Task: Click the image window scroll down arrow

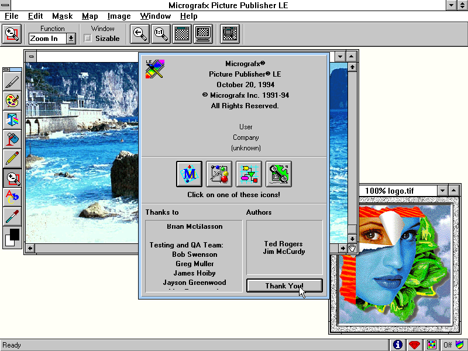Action: [353, 239]
